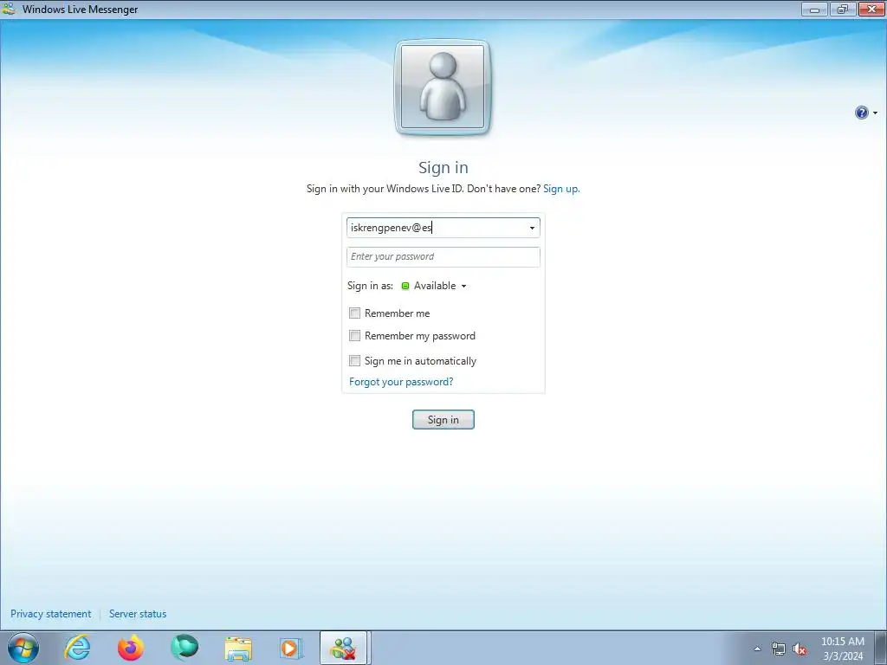
Task: Expand the saved accounts dropdown arrow
Action: coord(532,228)
